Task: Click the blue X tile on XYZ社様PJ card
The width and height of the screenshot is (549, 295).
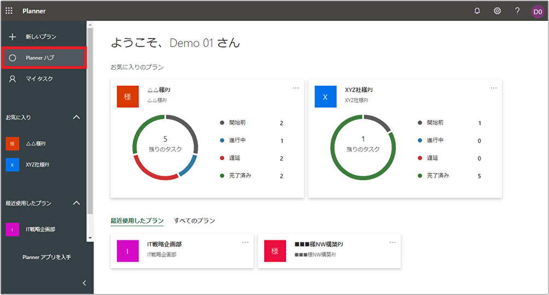Action: tap(325, 97)
